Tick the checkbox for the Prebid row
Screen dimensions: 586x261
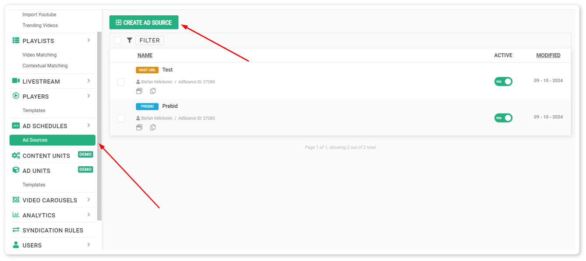coord(121,118)
